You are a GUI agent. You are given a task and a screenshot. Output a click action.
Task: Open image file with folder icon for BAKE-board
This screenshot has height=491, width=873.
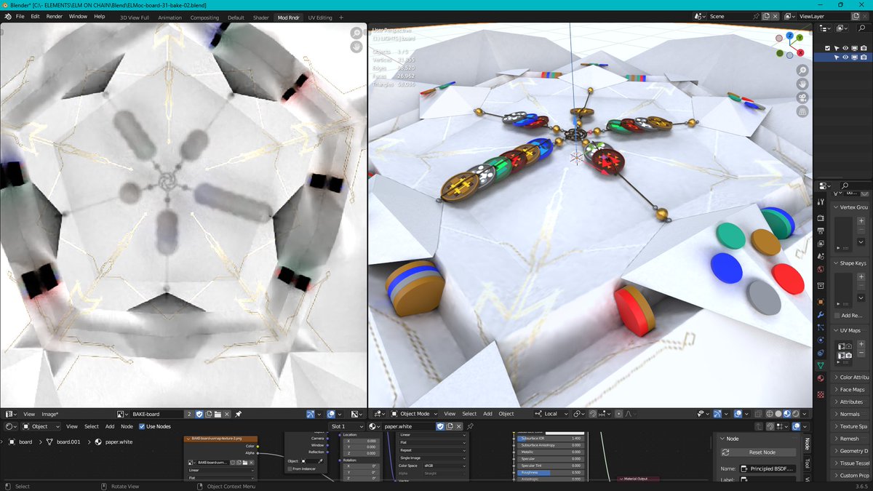coord(218,414)
